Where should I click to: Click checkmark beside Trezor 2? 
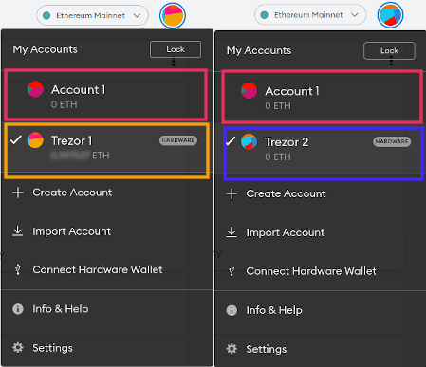tap(231, 141)
